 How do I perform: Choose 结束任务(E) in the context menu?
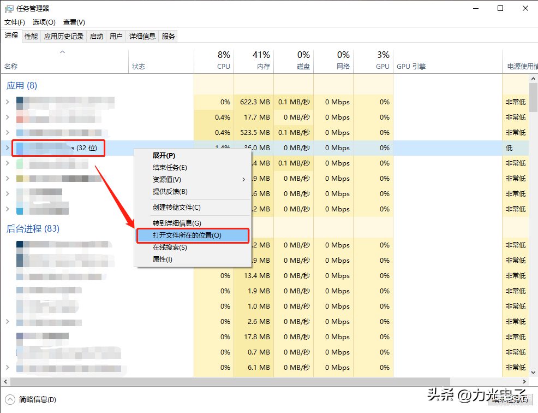pos(193,168)
